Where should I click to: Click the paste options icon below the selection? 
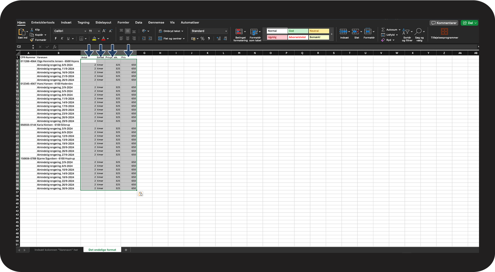coord(140,194)
